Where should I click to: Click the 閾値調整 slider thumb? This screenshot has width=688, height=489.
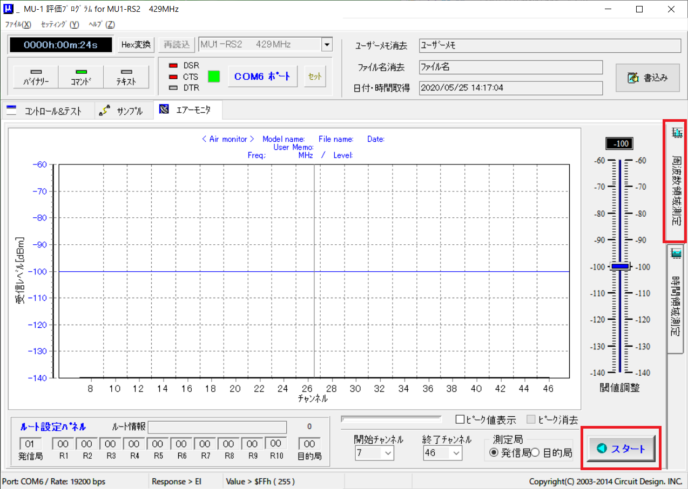620,266
